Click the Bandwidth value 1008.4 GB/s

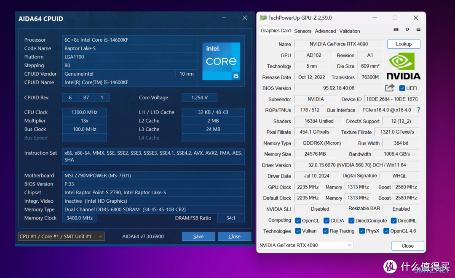click(397, 154)
